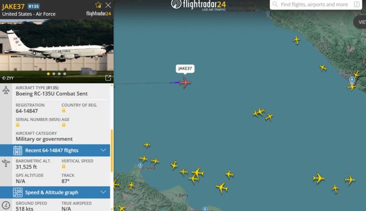Close the JAKE37 flight details panel
This screenshot has width=366, height=211.
click(x=108, y=5)
